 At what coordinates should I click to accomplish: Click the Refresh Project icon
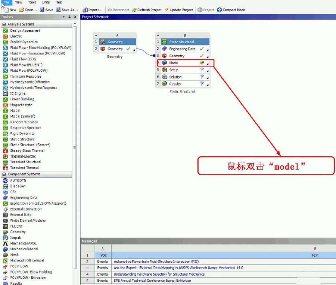point(134,10)
